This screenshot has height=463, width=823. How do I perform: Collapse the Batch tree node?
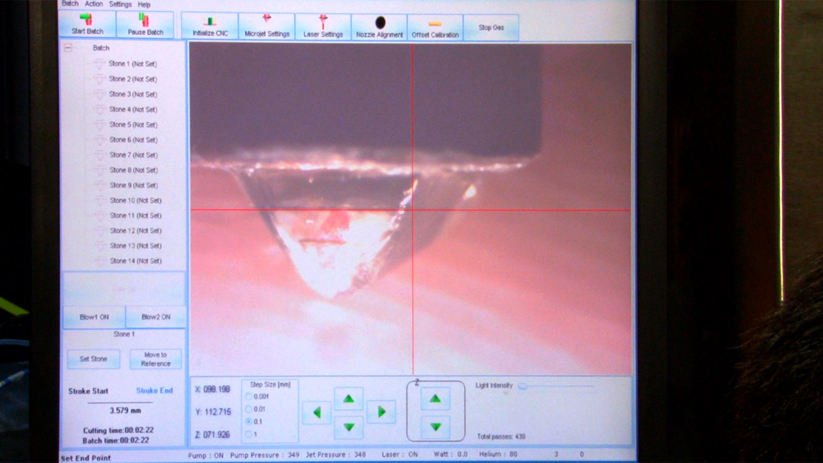click(68, 48)
